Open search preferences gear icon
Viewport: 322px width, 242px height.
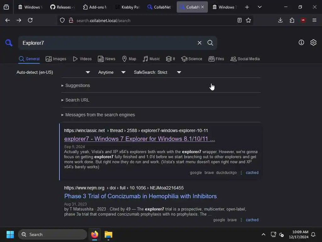point(314,43)
